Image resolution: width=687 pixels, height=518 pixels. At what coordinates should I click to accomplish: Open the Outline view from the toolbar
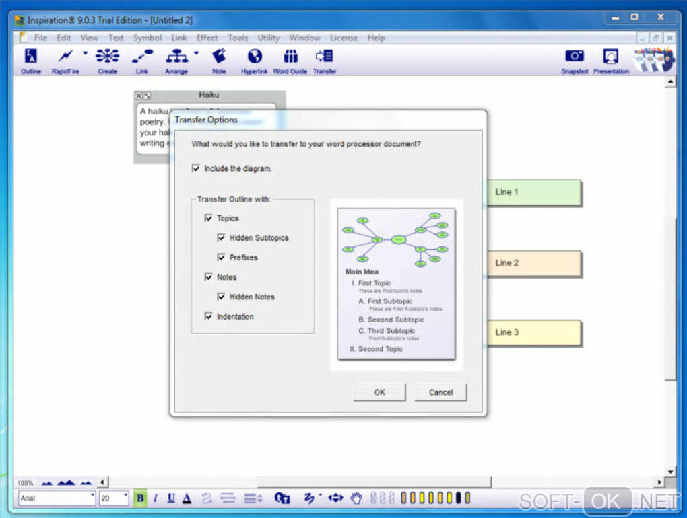(31, 61)
